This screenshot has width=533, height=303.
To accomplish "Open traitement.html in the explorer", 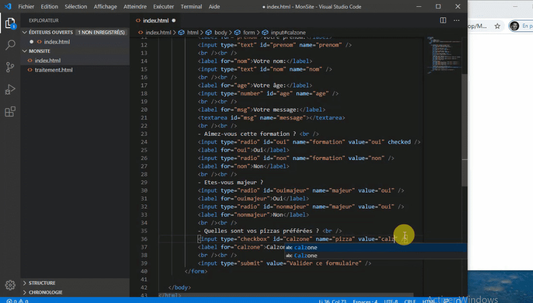I will (53, 70).
